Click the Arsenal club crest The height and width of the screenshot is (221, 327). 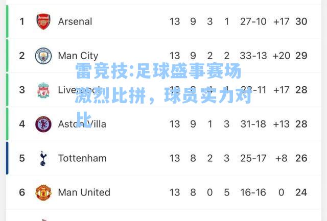[x=43, y=21]
